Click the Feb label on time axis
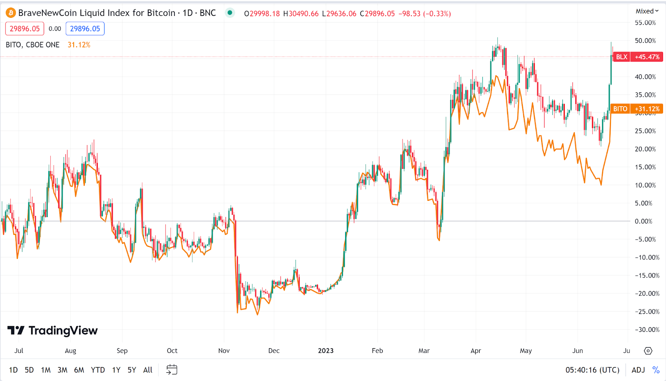This screenshot has width=666, height=381. (378, 351)
